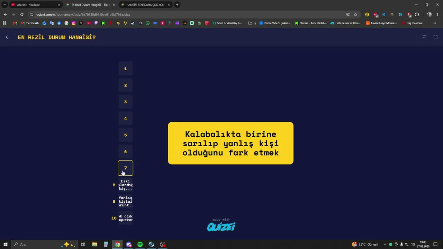Open the Windows notification center icon
This screenshot has width=443, height=249.
436,245
